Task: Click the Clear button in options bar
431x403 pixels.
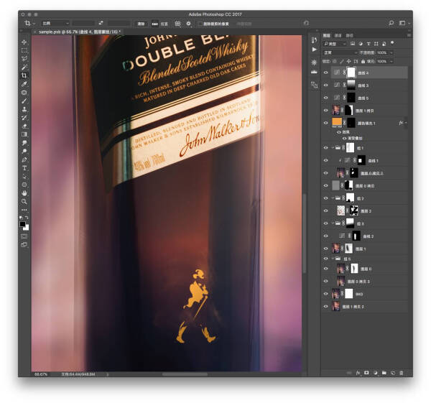Action: tap(141, 24)
